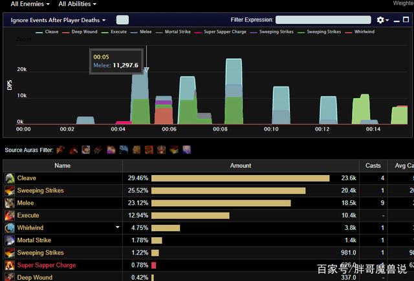Click the Mortal Strike ability icon
Screen dimensions: 414x281
[10, 240]
